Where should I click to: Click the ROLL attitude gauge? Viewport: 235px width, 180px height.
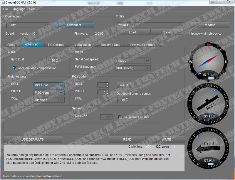pos(208,104)
